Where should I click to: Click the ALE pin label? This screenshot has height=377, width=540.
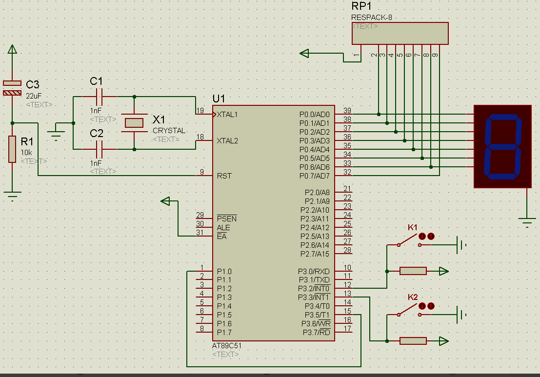pos(223,228)
